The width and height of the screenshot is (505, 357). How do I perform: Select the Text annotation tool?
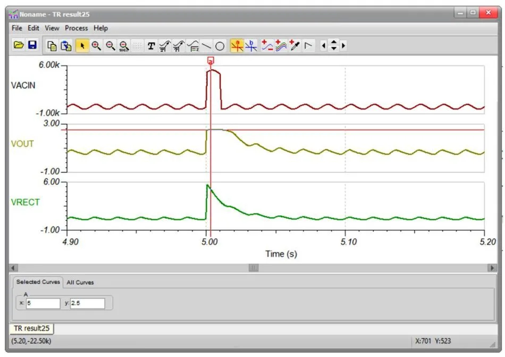151,46
